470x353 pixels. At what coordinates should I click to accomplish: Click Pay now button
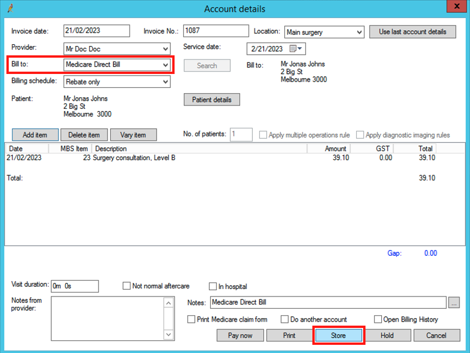240,336
